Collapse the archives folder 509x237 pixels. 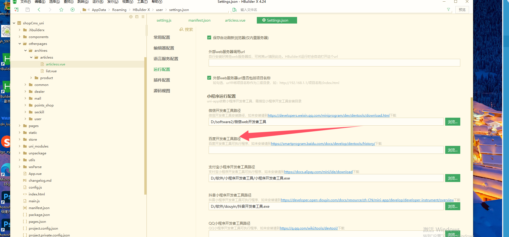click(x=25, y=50)
